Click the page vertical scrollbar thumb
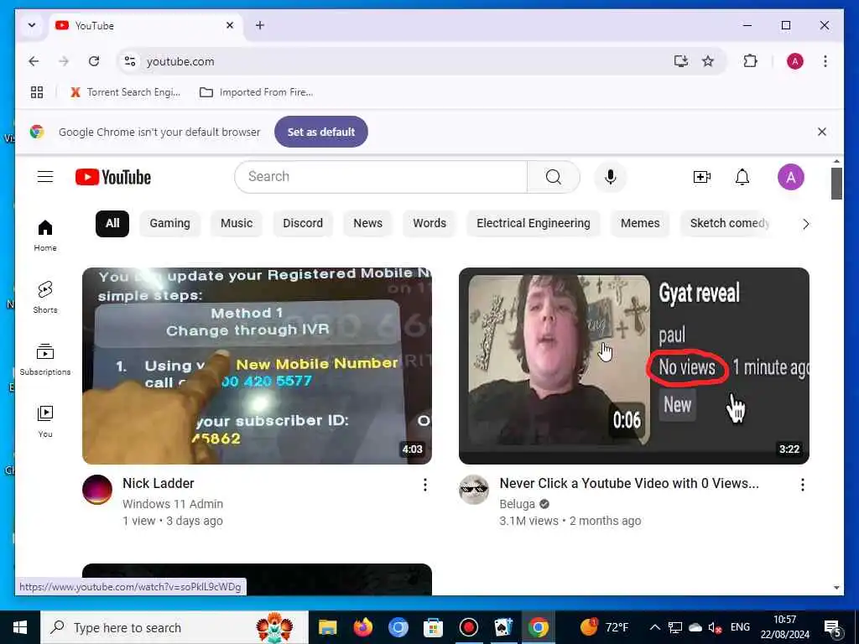859x644 pixels. 836,184
